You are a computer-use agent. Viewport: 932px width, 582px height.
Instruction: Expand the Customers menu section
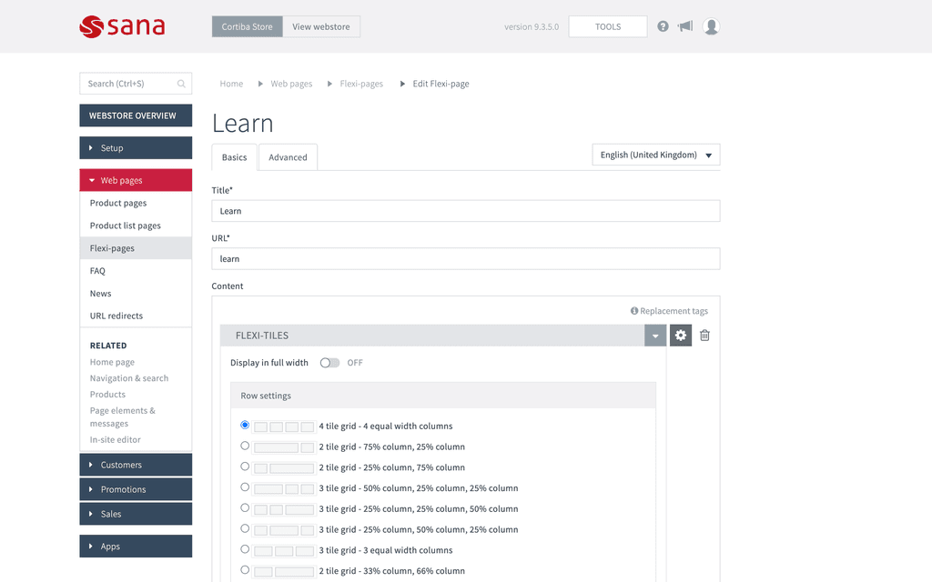pyautogui.click(x=136, y=465)
